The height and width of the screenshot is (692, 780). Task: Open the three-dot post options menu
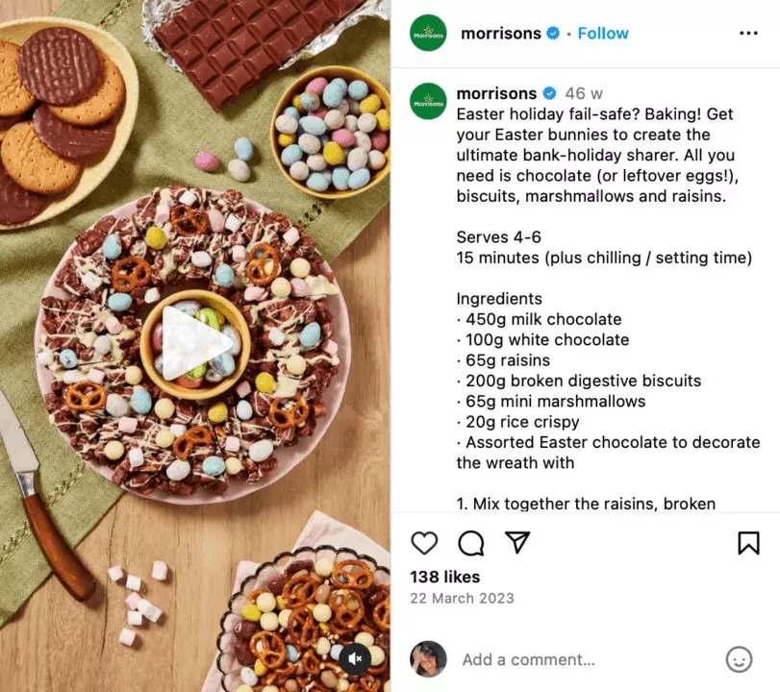click(x=748, y=33)
